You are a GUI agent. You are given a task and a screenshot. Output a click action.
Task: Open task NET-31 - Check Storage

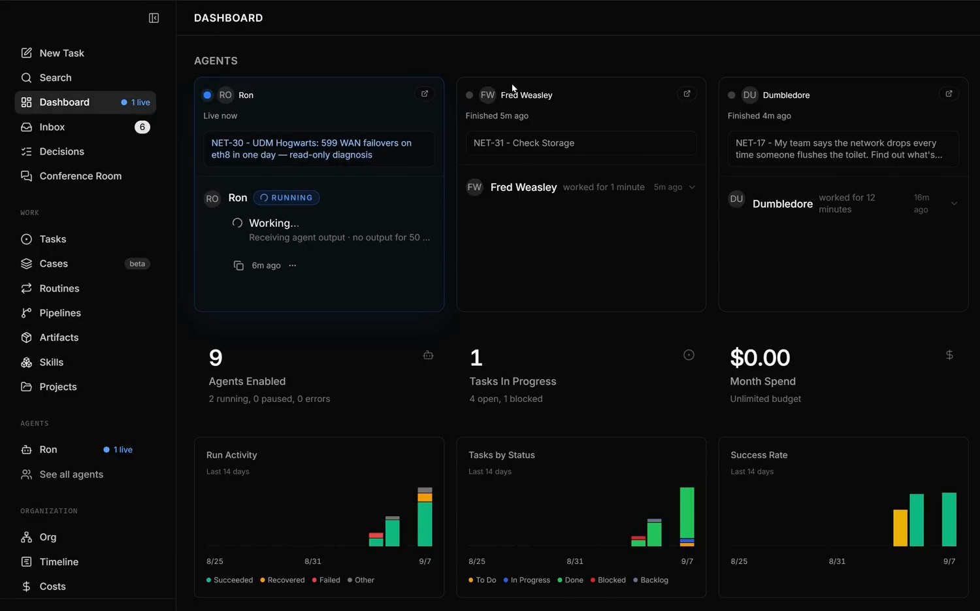pos(581,143)
